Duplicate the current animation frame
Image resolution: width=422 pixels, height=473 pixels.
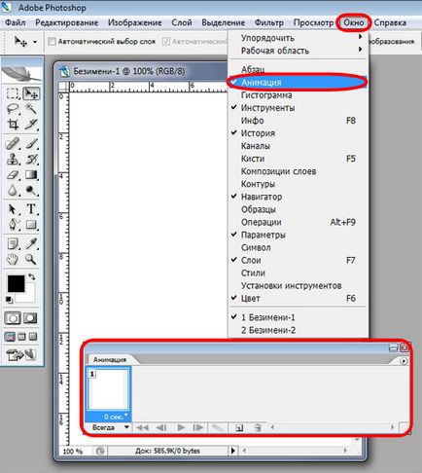[239, 428]
